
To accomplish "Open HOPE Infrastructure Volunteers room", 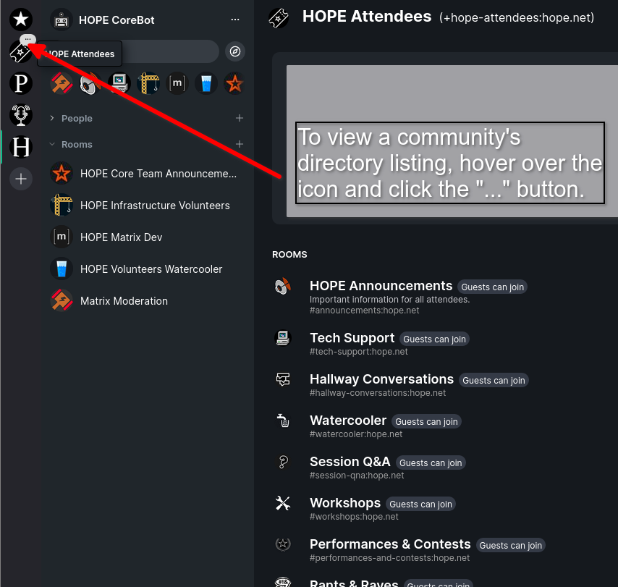I will (x=154, y=206).
